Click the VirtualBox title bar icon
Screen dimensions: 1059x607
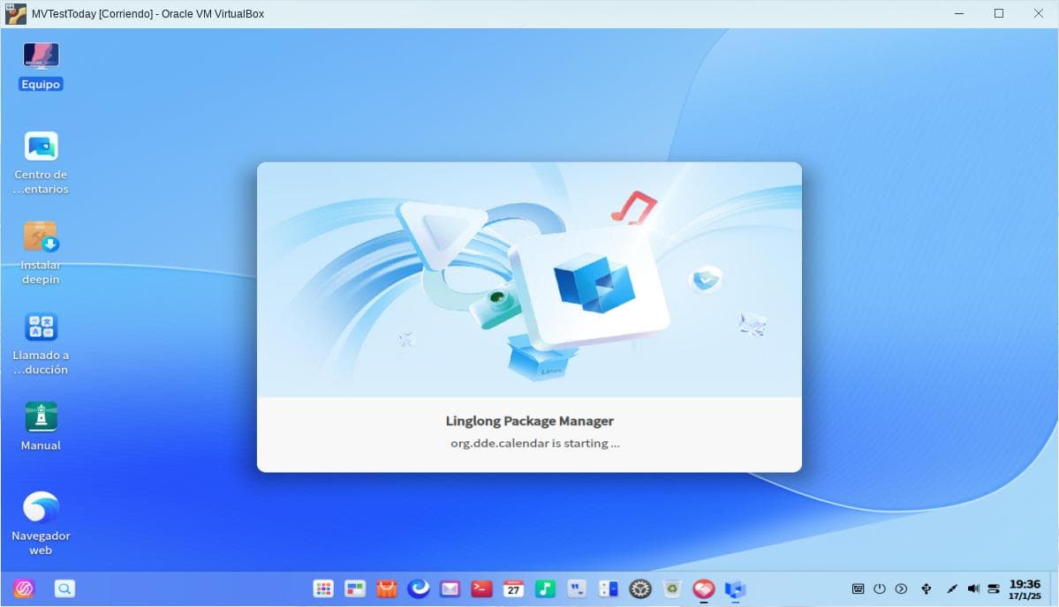pos(15,13)
